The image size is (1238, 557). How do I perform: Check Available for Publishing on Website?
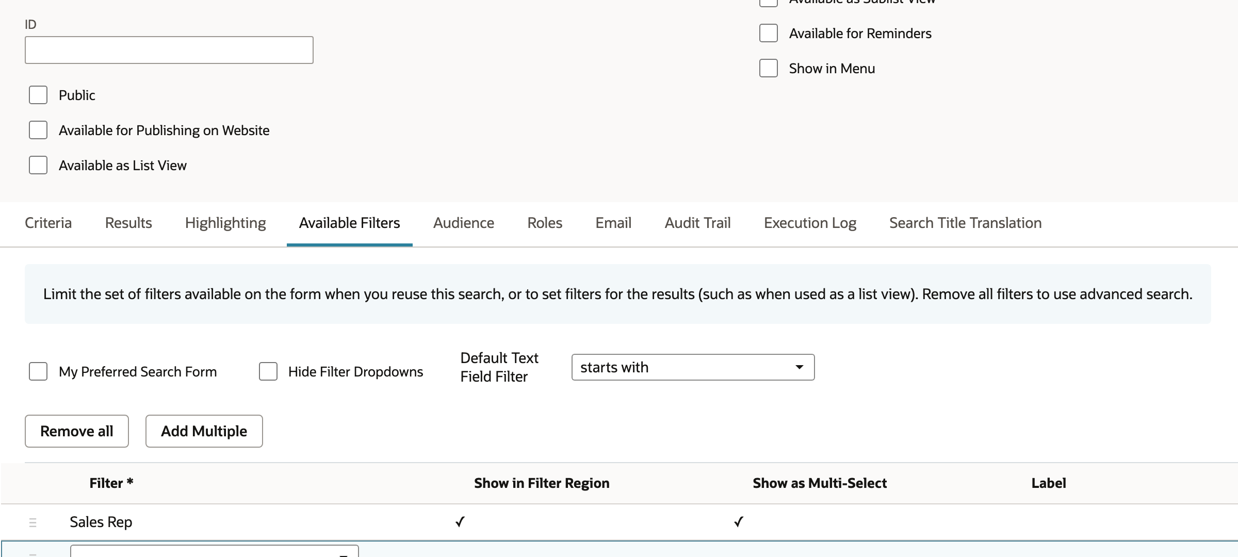38,130
